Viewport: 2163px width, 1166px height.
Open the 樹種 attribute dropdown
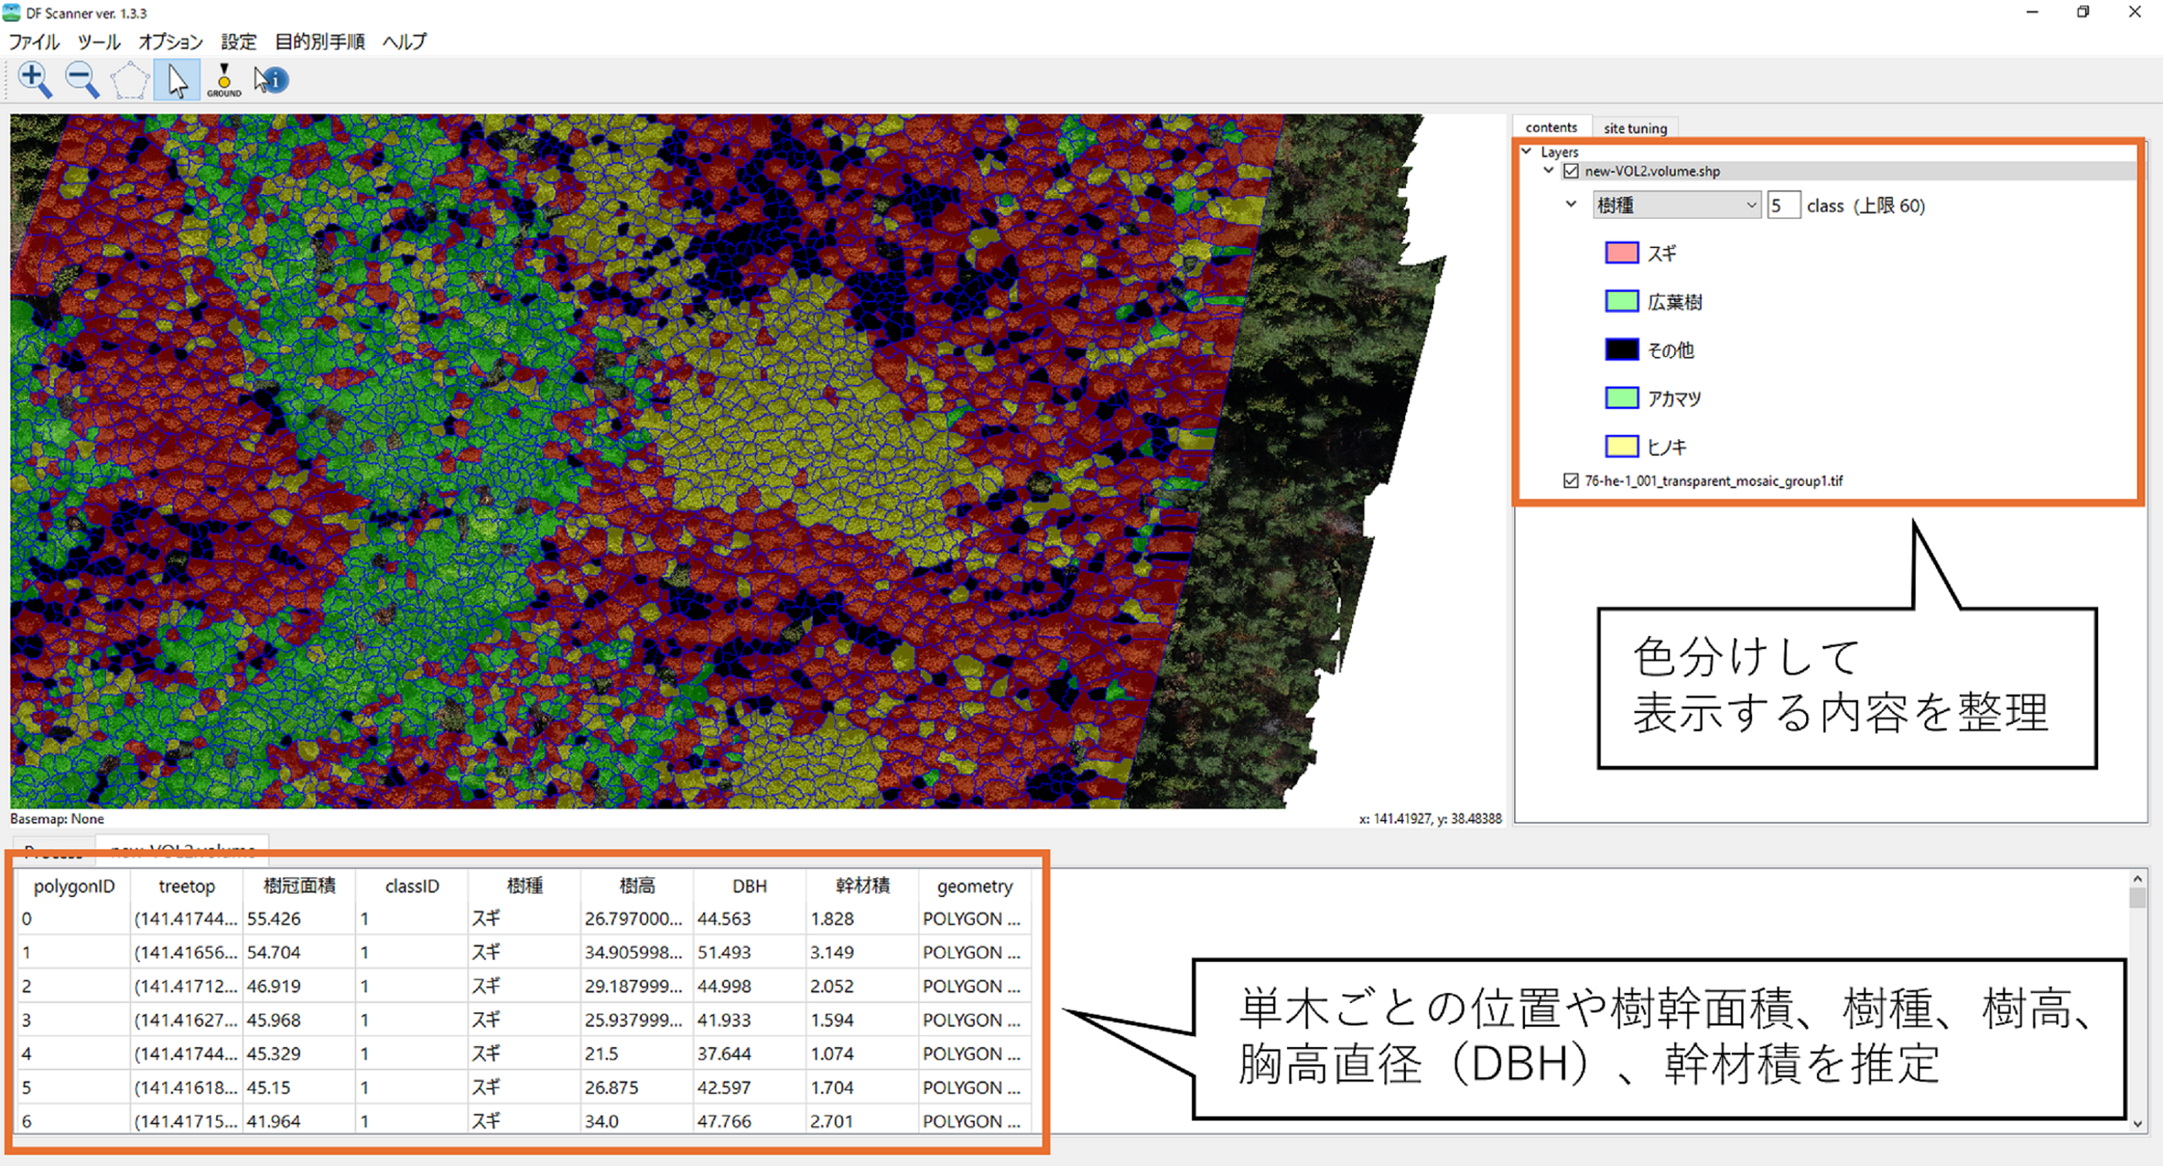point(1675,205)
